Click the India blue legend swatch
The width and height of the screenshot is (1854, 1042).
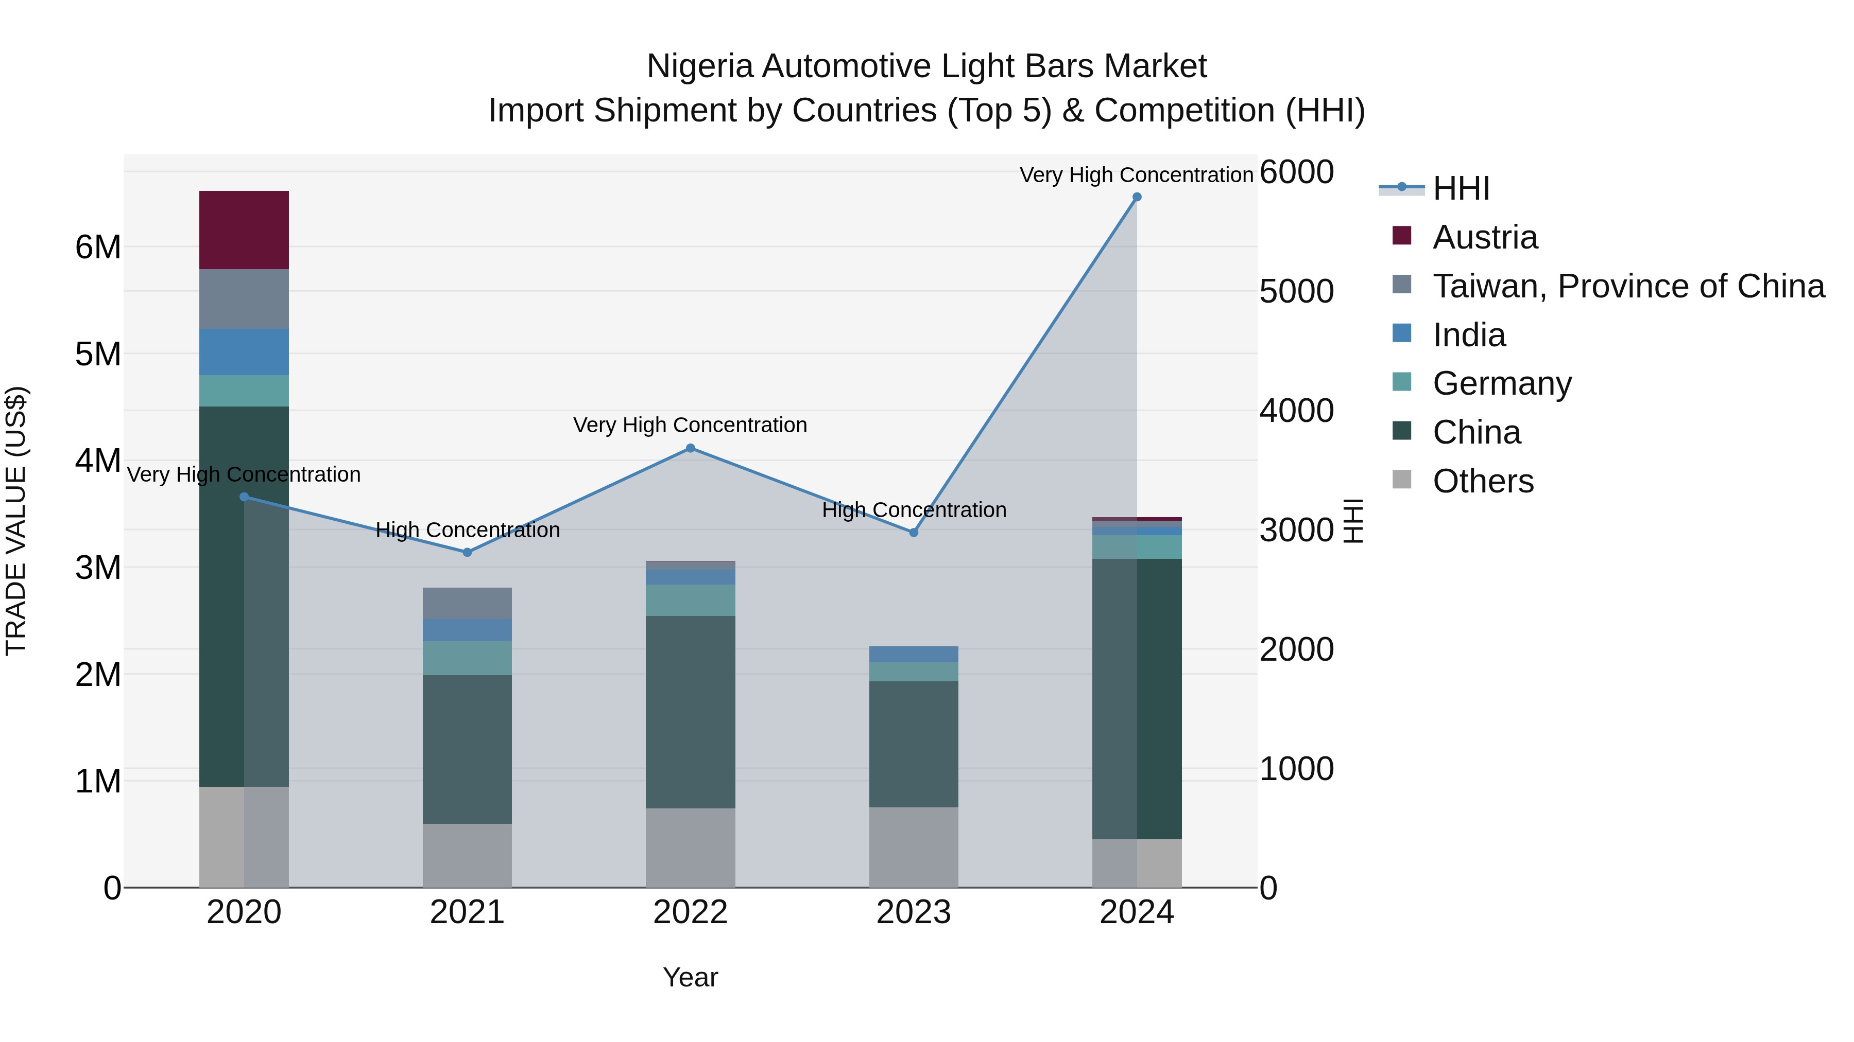pos(1402,333)
